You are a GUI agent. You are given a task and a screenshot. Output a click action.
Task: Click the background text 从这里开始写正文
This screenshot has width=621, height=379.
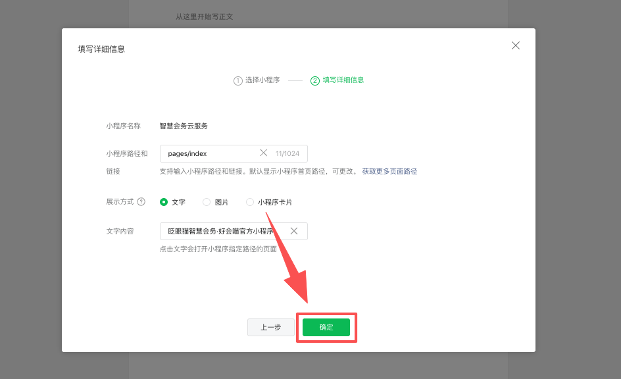(x=204, y=16)
